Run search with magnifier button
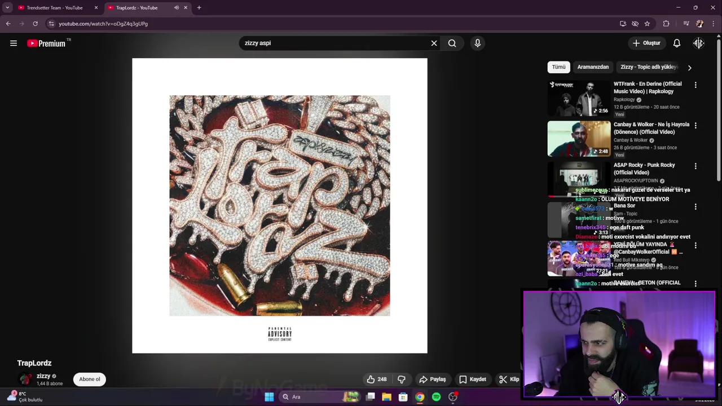The width and height of the screenshot is (722, 406). click(x=452, y=43)
